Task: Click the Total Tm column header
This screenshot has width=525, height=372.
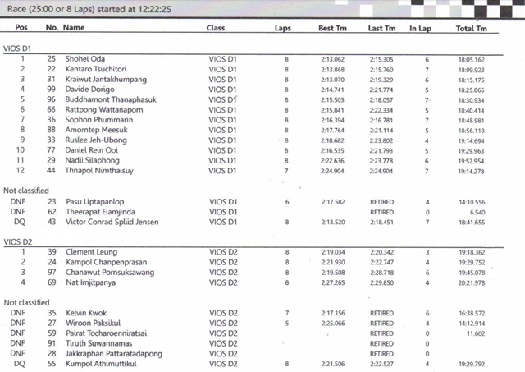Action: 471,29
